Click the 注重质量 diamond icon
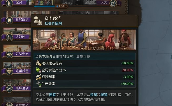Viewport: 172px width, 106px height. tap(9, 72)
